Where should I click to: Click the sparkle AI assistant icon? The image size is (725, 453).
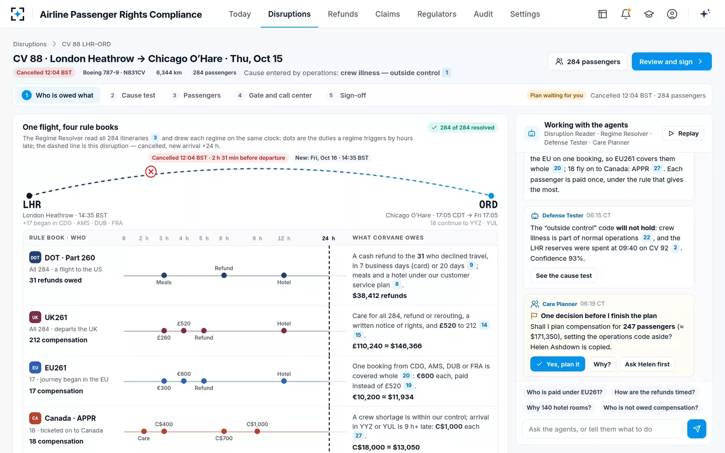pyautogui.click(x=705, y=14)
